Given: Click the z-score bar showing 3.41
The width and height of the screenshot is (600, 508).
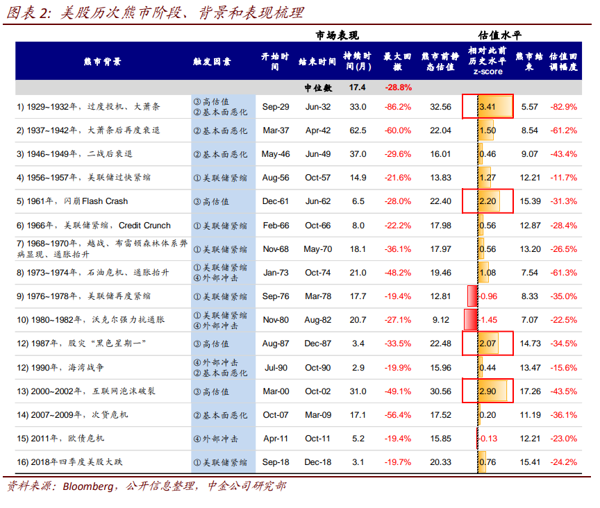Looking at the screenshot, I should [x=495, y=107].
